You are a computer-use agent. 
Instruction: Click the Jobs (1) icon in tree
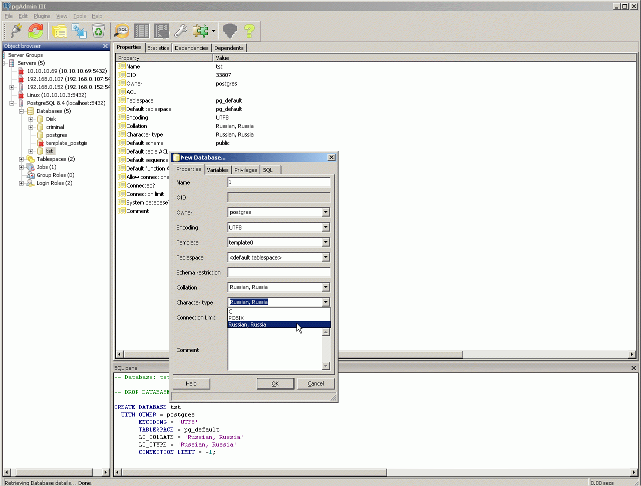pyautogui.click(x=31, y=167)
